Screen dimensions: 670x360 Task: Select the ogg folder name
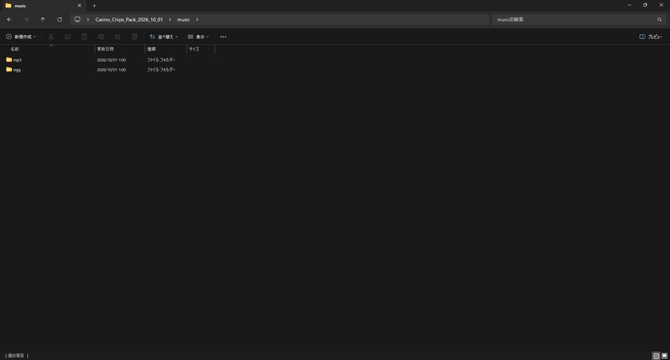tap(16, 69)
